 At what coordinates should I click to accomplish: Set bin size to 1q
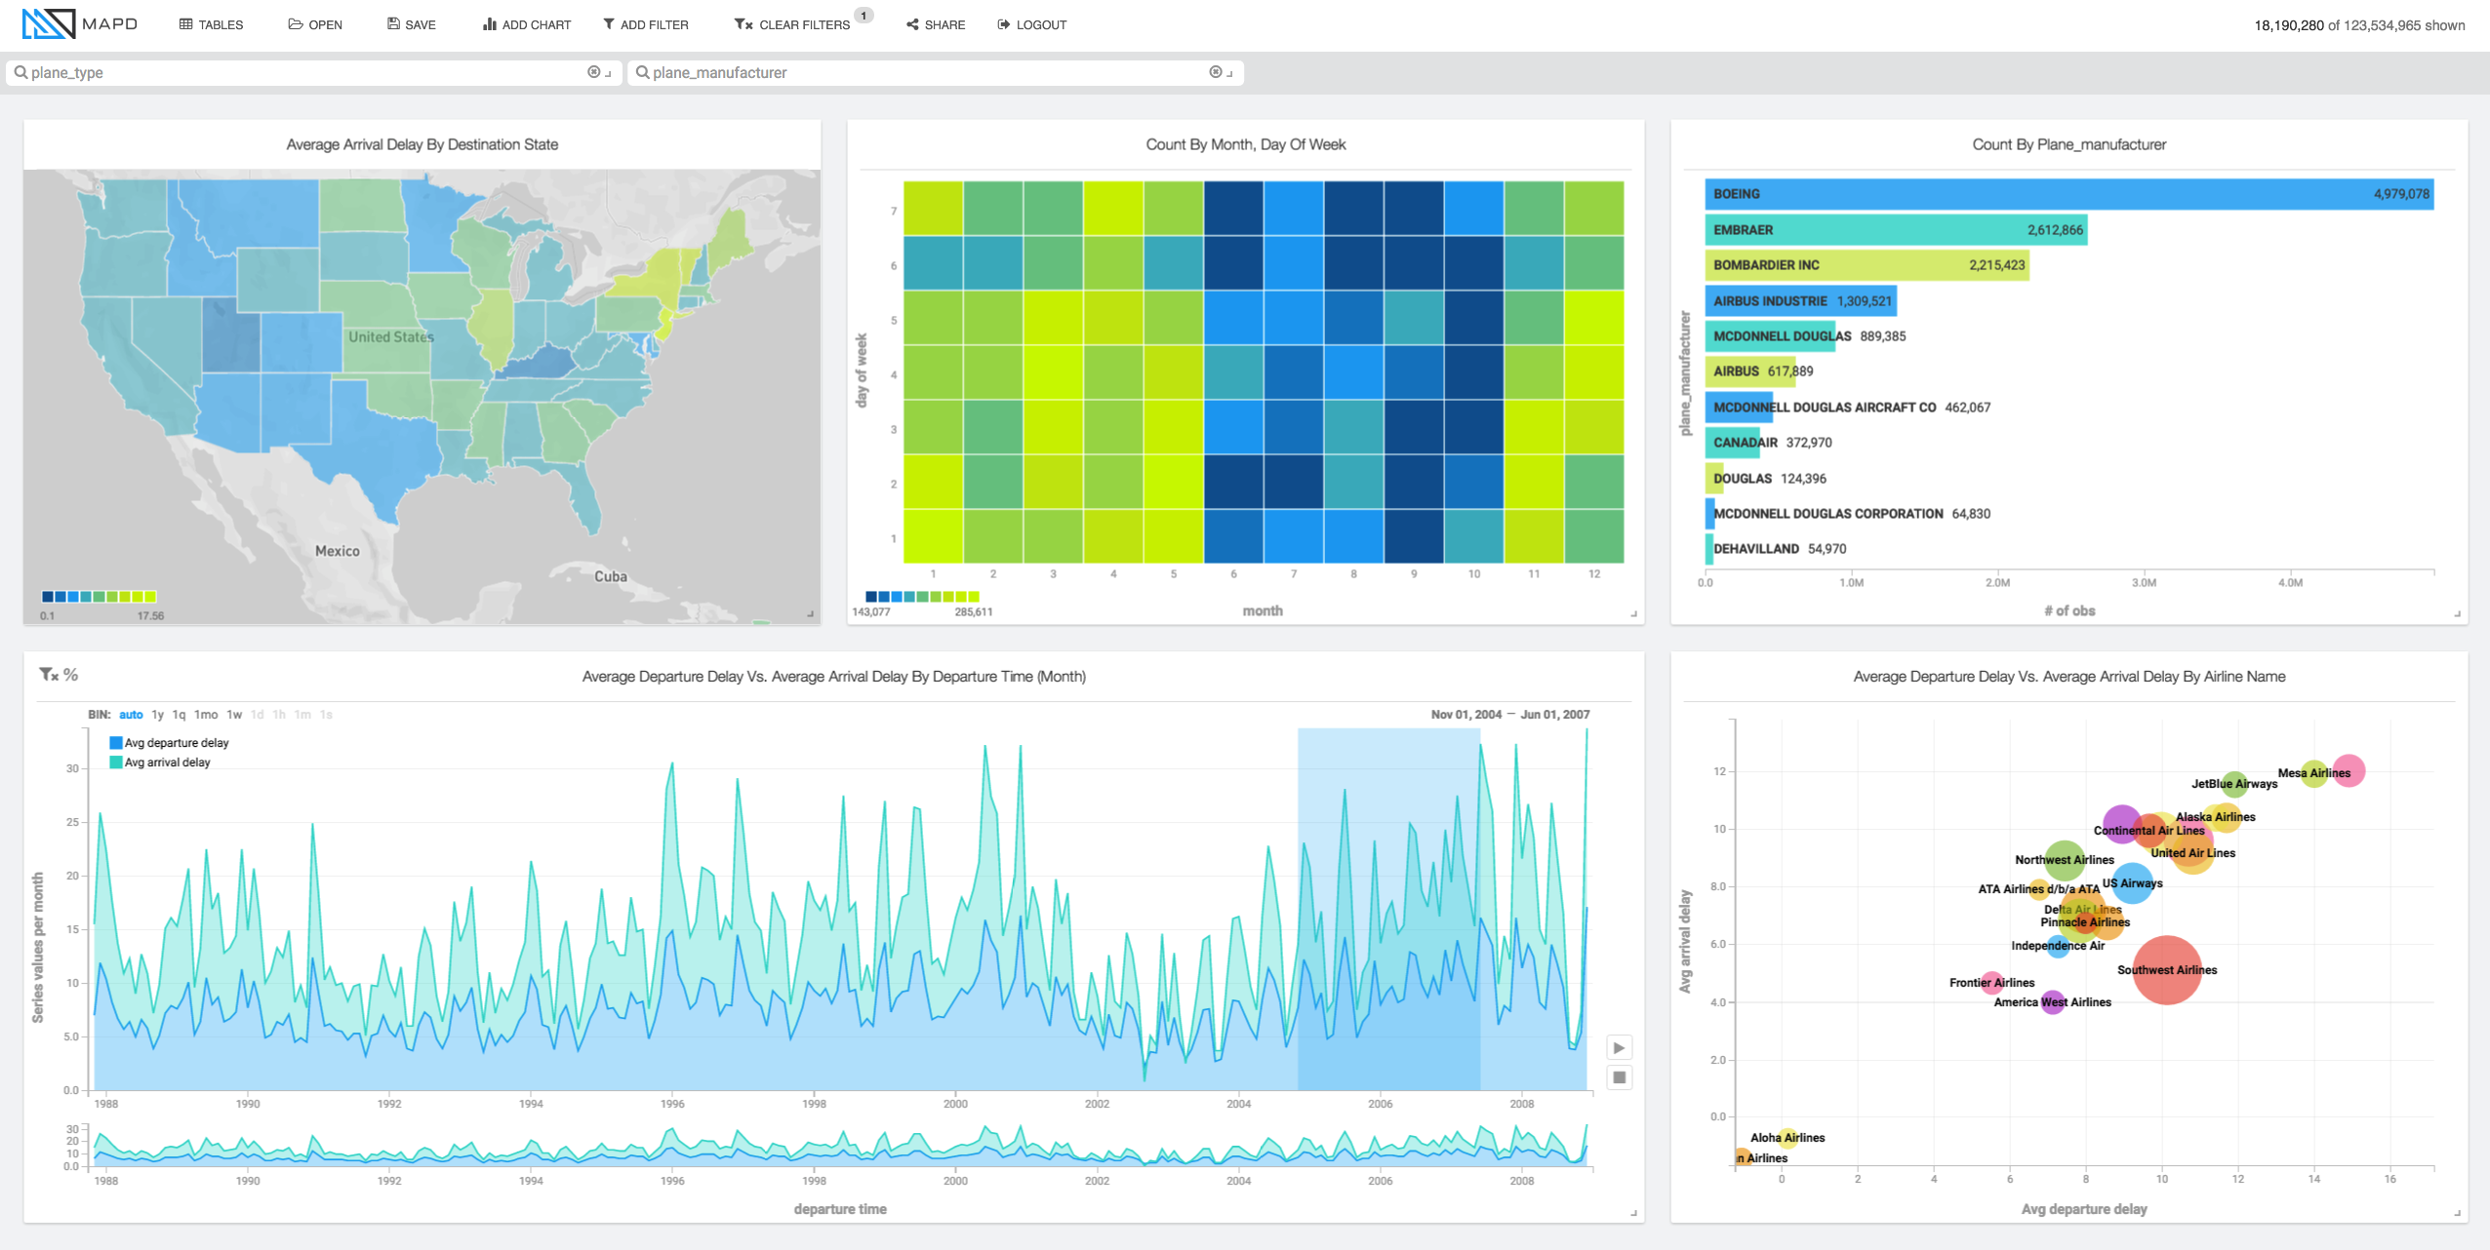click(x=179, y=715)
